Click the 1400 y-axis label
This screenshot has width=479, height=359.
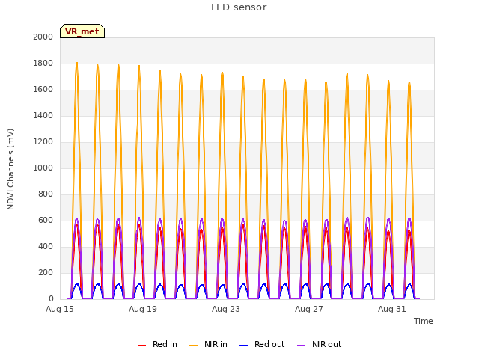pyautogui.click(x=43, y=116)
